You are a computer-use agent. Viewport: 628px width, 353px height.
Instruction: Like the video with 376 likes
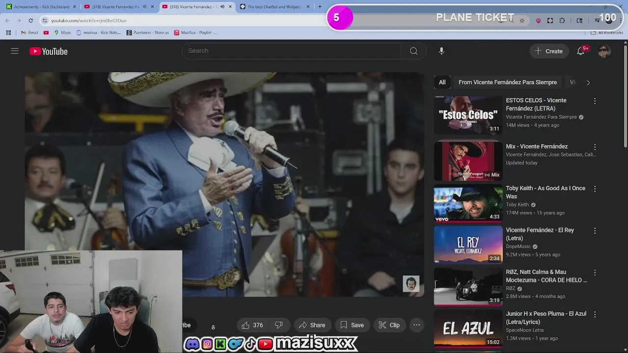(252, 325)
